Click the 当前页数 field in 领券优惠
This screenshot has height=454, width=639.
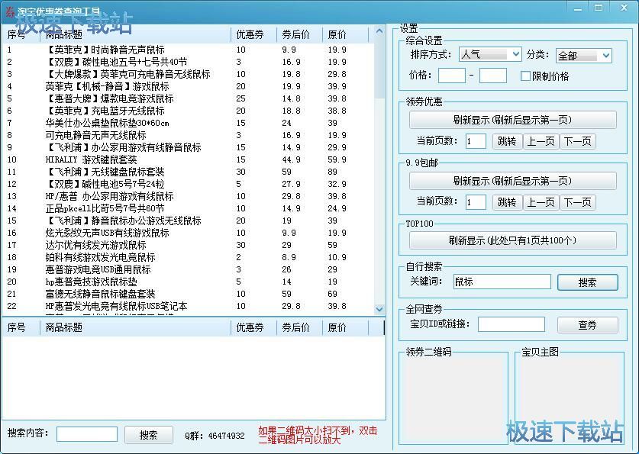click(x=476, y=141)
